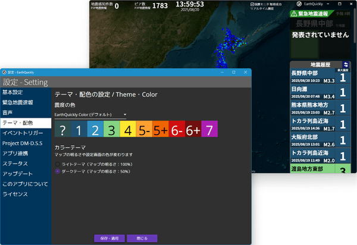
Task: Minimize the EarthQuickly main window
Action: tap(328, 4)
